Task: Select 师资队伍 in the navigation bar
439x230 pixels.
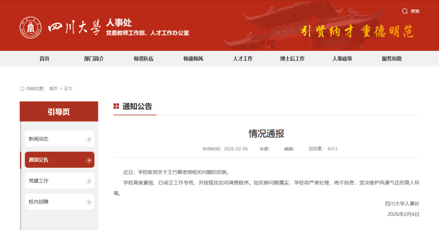Action: pyautogui.click(x=143, y=59)
